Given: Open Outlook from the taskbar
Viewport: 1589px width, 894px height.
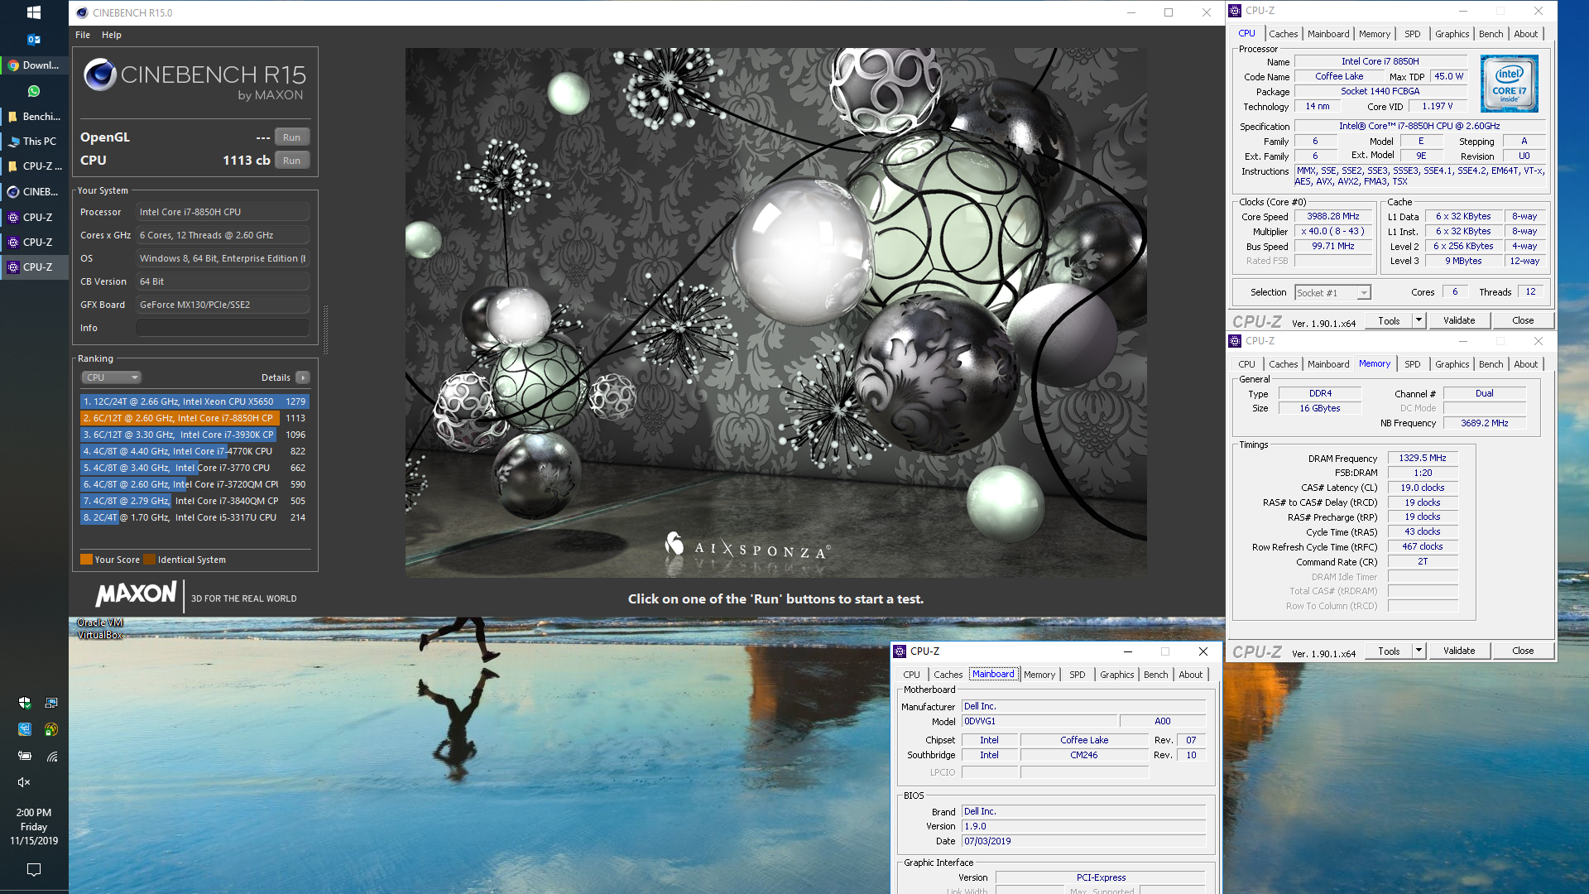Looking at the screenshot, I should pos(34,39).
